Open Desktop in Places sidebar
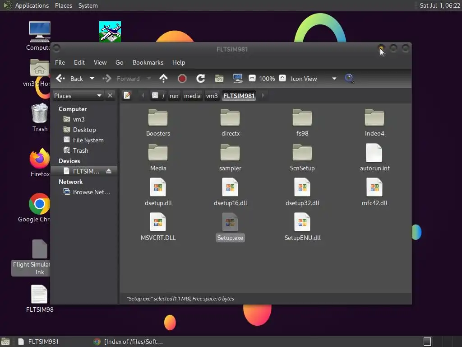Image resolution: width=462 pixels, height=347 pixels. point(84,130)
